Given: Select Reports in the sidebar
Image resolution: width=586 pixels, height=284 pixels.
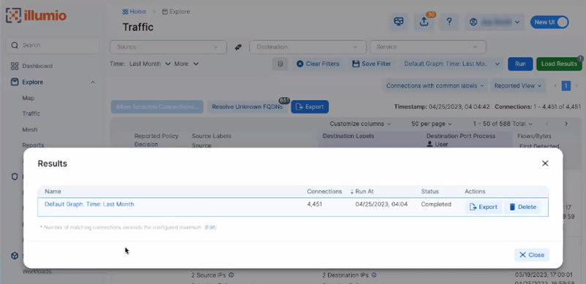Looking at the screenshot, I should pos(33,145).
